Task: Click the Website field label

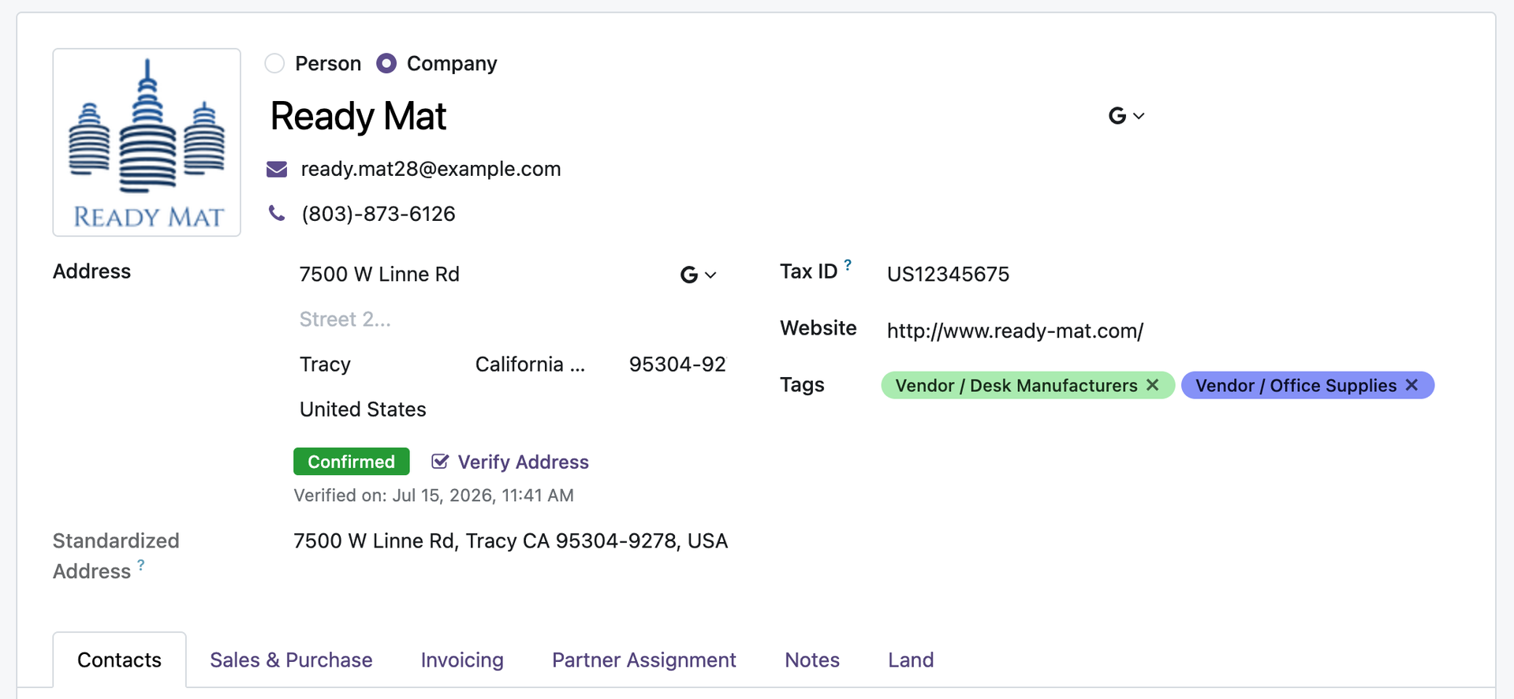Action: click(x=818, y=328)
